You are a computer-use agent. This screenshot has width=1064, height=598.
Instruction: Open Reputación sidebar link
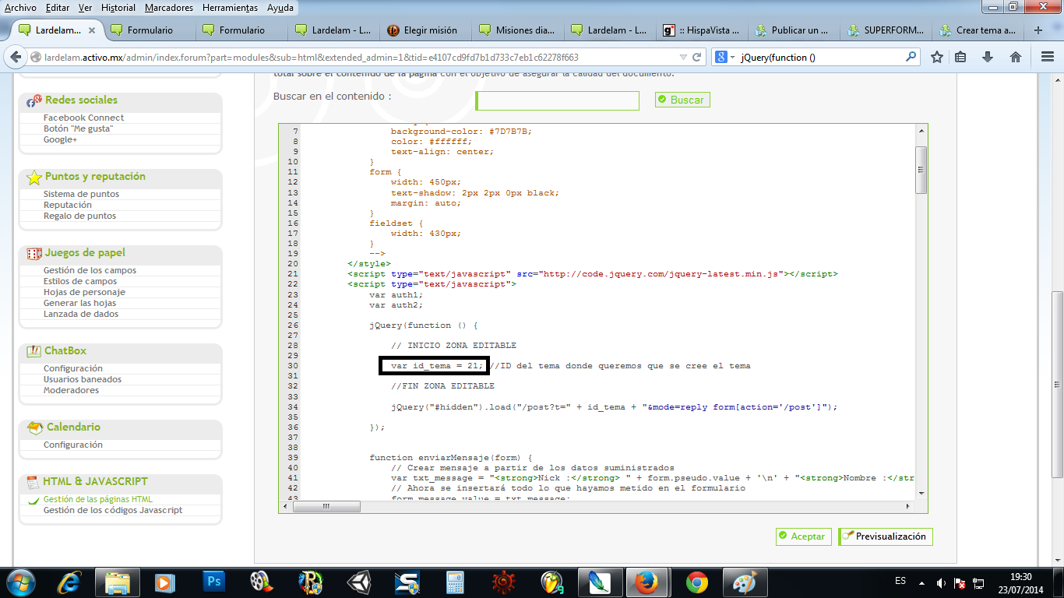(67, 205)
